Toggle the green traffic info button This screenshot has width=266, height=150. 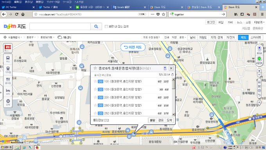(x=259, y=59)
